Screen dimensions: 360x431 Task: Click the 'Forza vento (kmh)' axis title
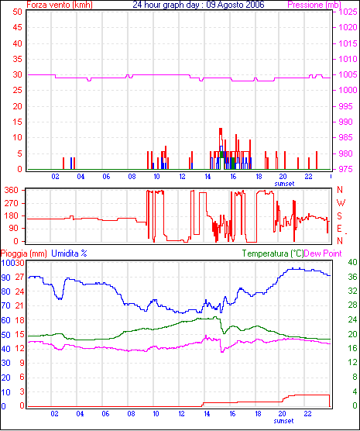click(60, 5)
